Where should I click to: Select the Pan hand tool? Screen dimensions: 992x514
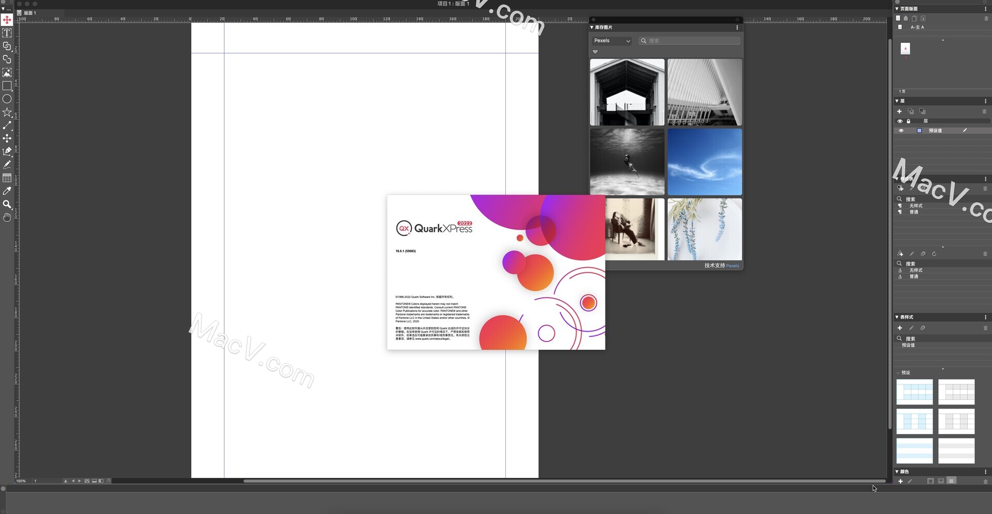[x=7, y=217]
